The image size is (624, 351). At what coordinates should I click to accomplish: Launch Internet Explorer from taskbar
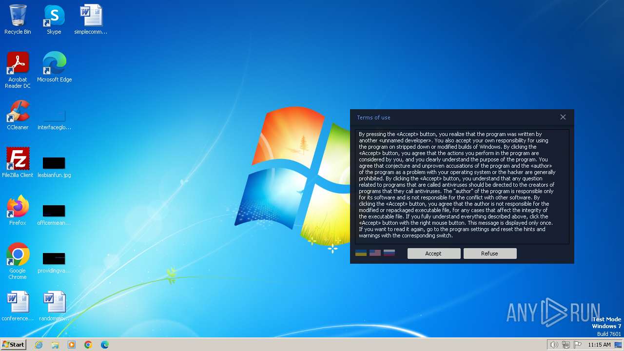(39, 345)
